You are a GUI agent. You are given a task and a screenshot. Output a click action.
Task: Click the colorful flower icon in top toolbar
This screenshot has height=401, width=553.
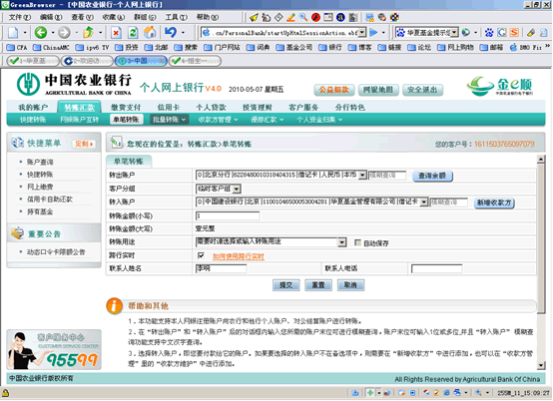pos(394,17)
